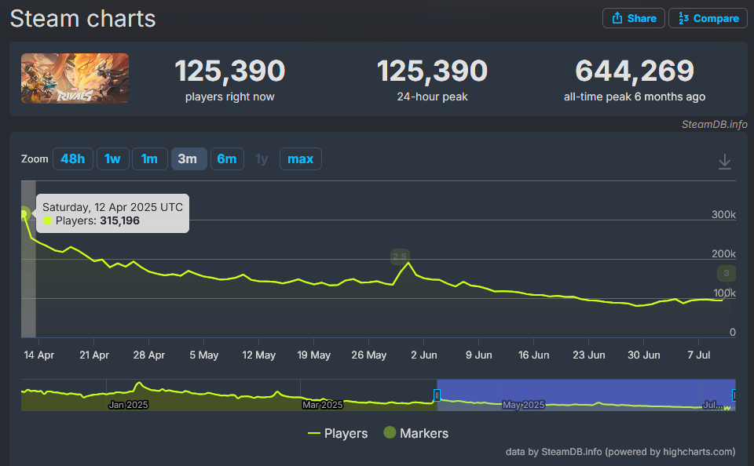754x466 pixels.
Task: Click the Mar 2025 navigator label
Action: (x=323, y=405)
